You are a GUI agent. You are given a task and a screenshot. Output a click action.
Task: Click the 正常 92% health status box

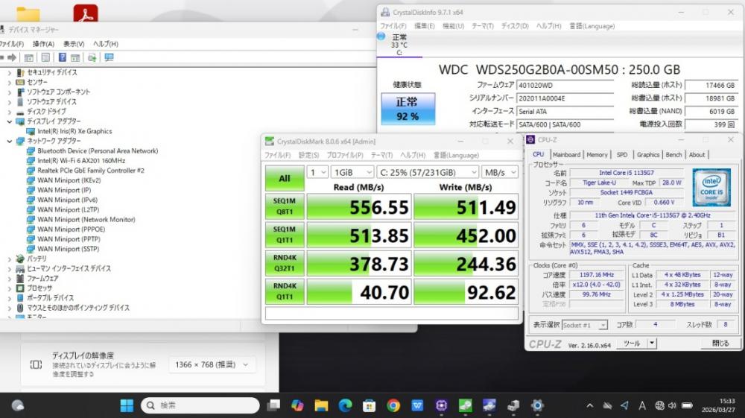pyautogui.click(x=407, y=109)
